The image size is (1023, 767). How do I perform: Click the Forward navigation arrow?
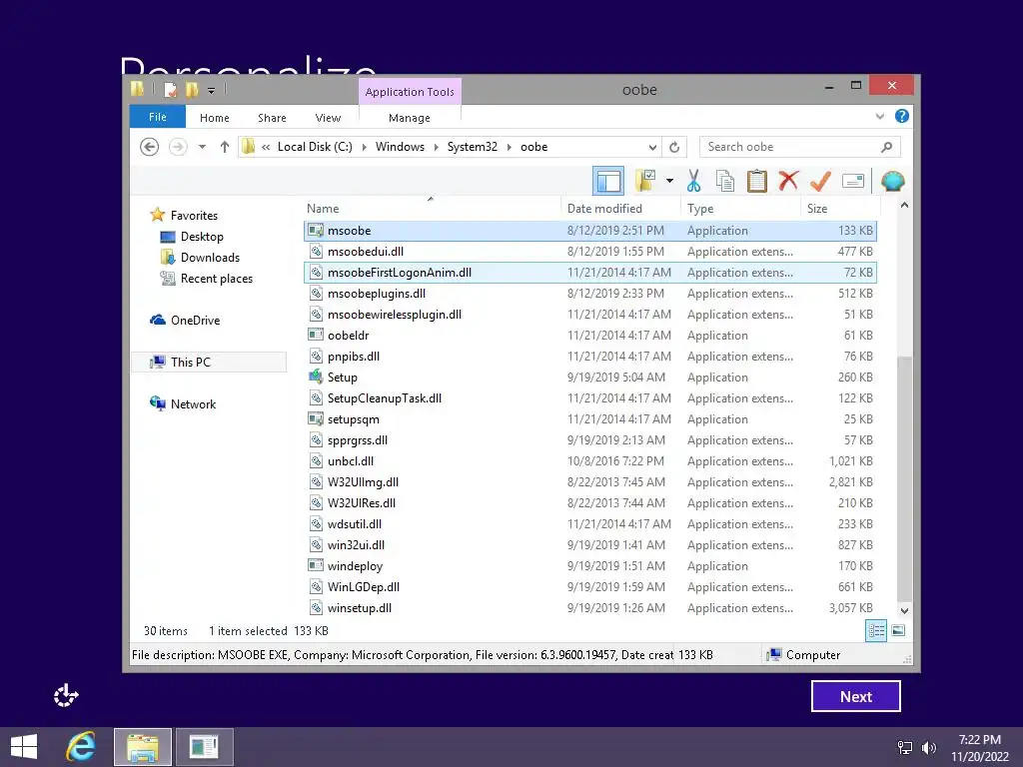tap(178, 147)
